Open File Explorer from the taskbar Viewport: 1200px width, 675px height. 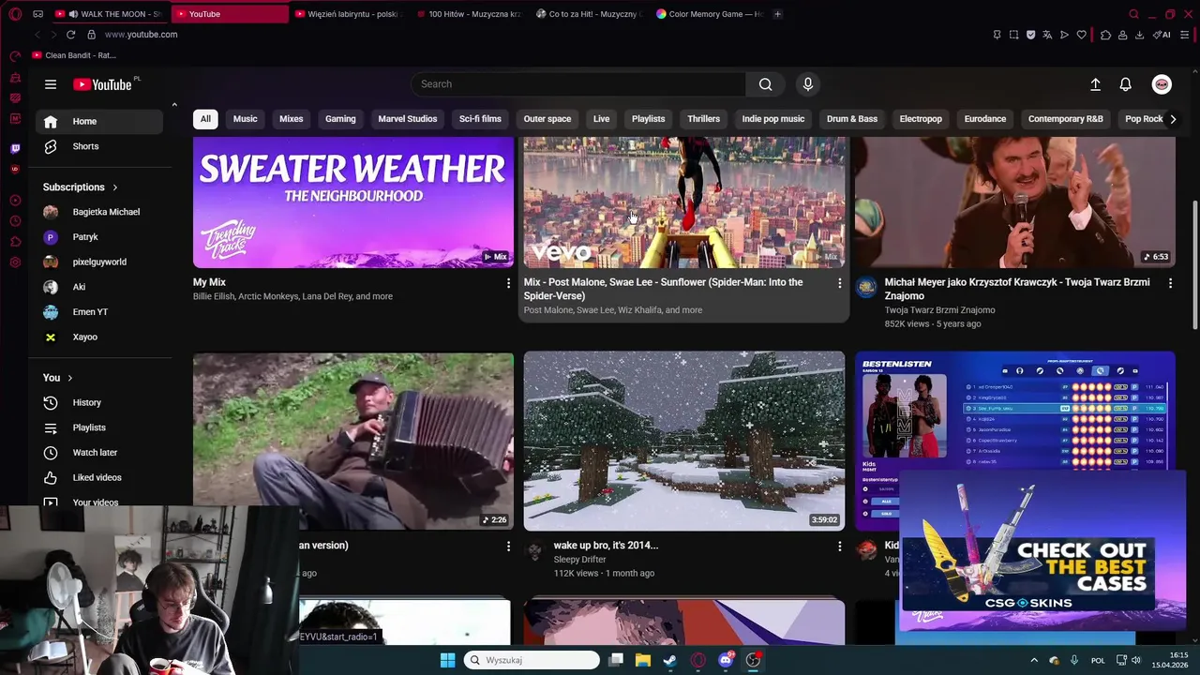point(642,660)
